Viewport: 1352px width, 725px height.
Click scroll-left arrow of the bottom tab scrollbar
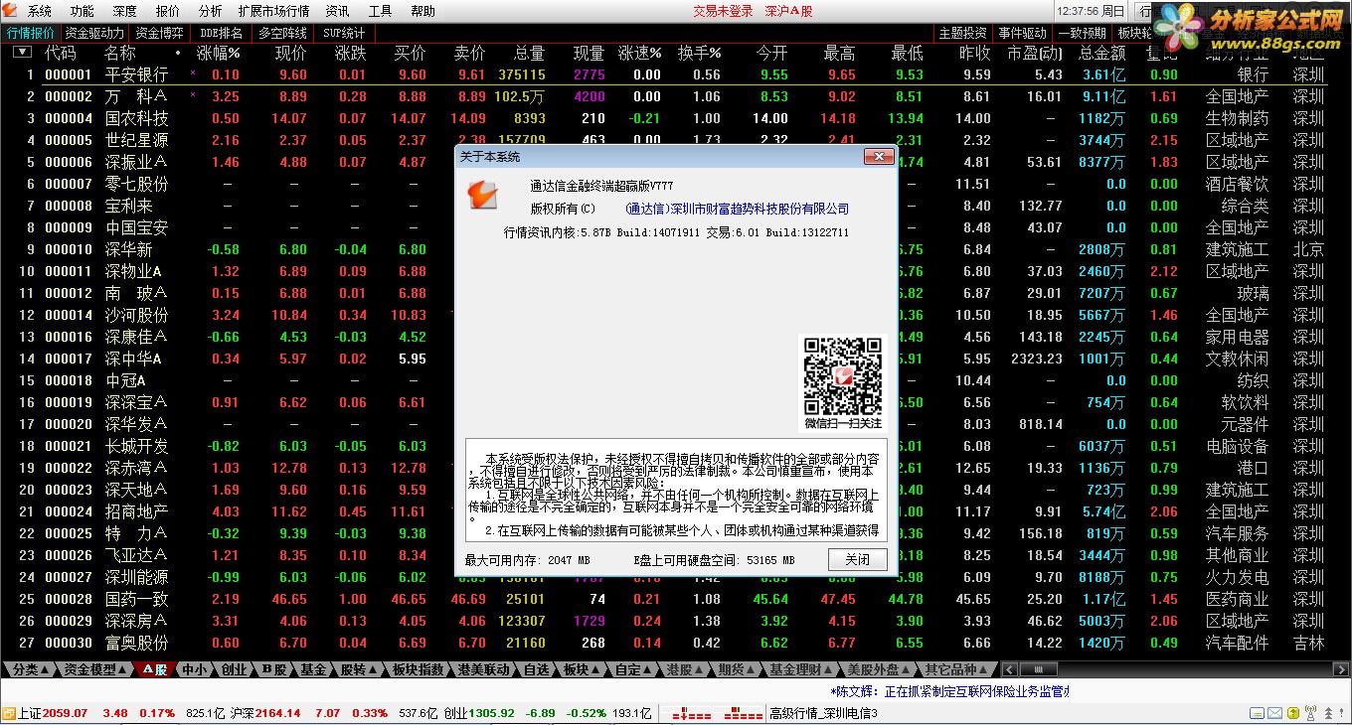(x=1008, y=669)
